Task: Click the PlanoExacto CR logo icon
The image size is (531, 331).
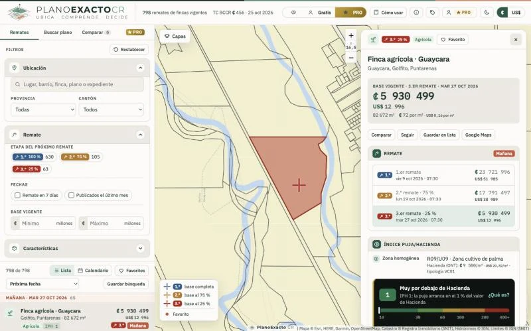Action: tap(19, 12)
